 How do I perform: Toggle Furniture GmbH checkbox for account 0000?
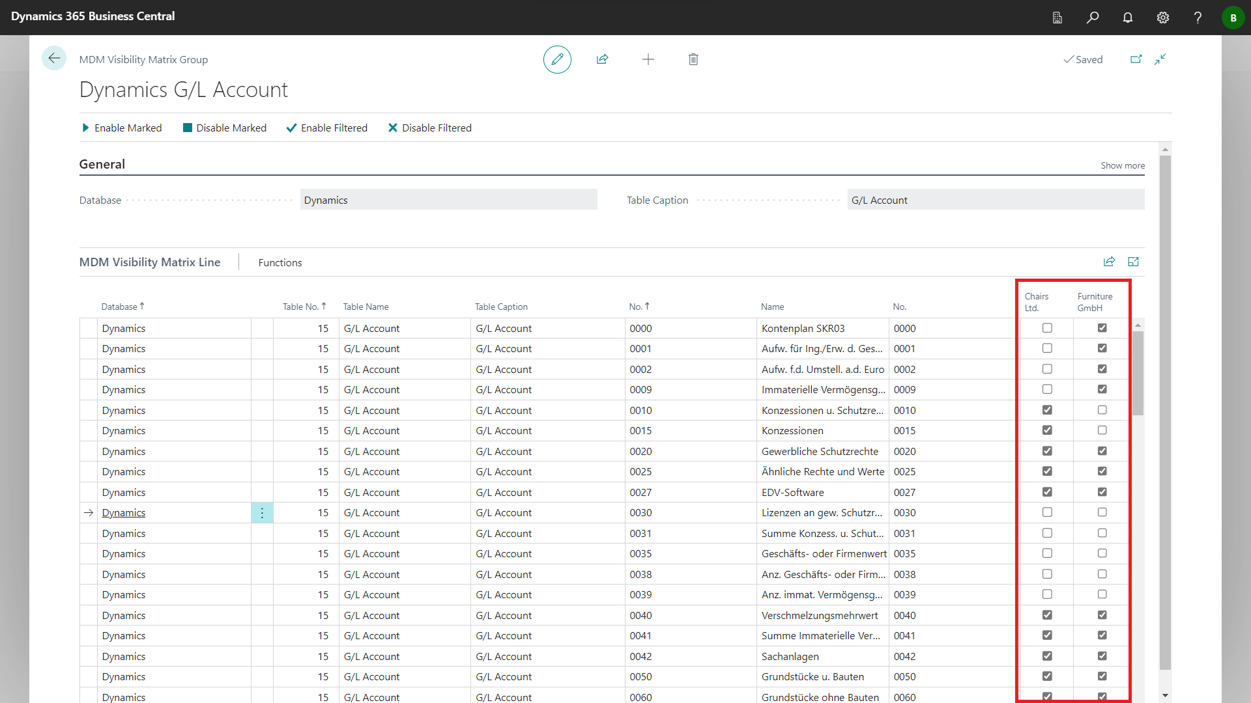(x=1102, y=328)
